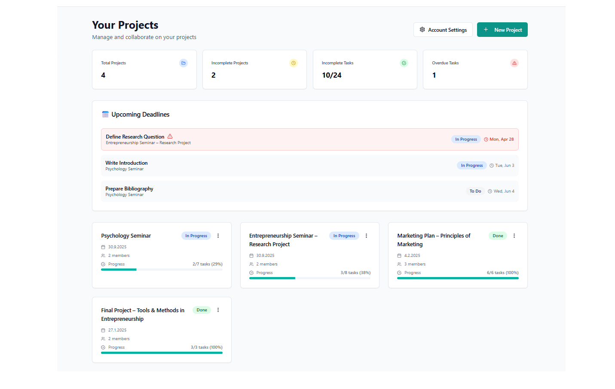Click the calendar icon beside Upcoming Deadlines
The height and width of the screenshot is (389, 615).
[x=105, y=114]
